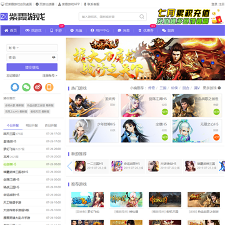225x225 pixels.
Task: Open the 账号 account type dropdown
Action: click(x=13, y=47)
